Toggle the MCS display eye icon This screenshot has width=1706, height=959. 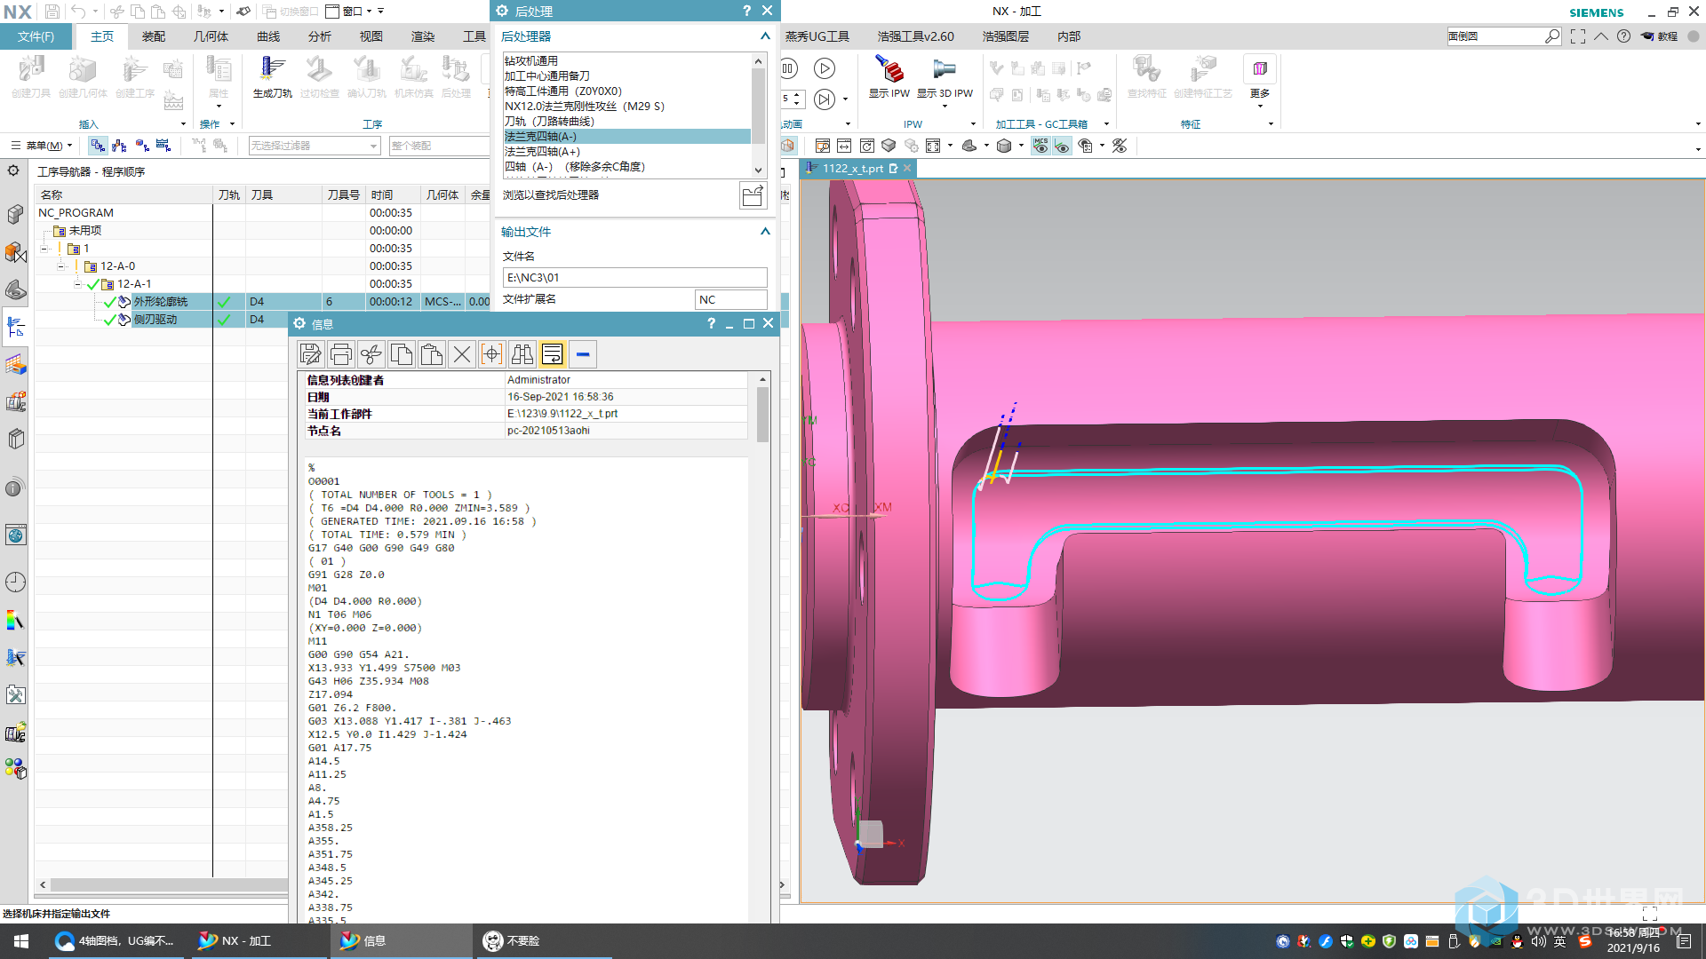pyautogui.click(x=1040, y=146)
